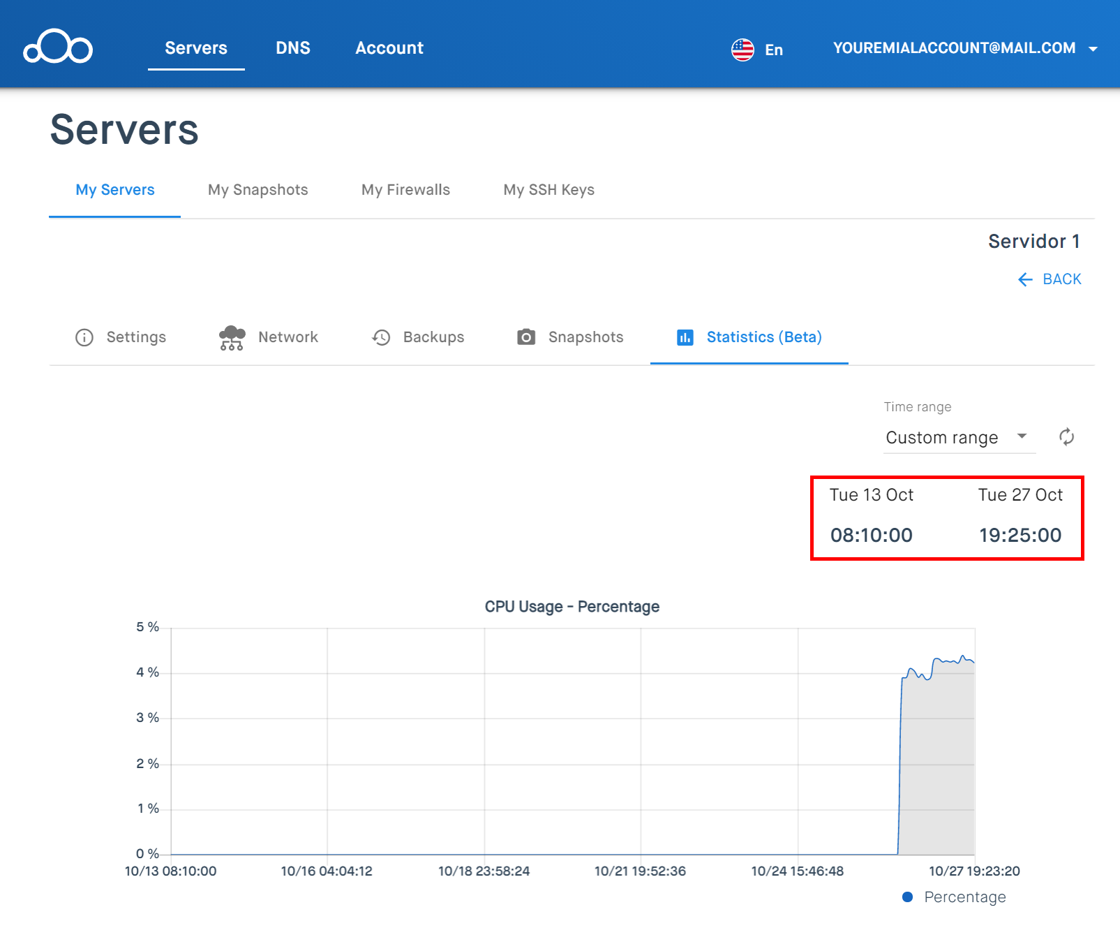Click the cloud logo in the header
This screenshot has width=1120, height=928.
(58, 47)
